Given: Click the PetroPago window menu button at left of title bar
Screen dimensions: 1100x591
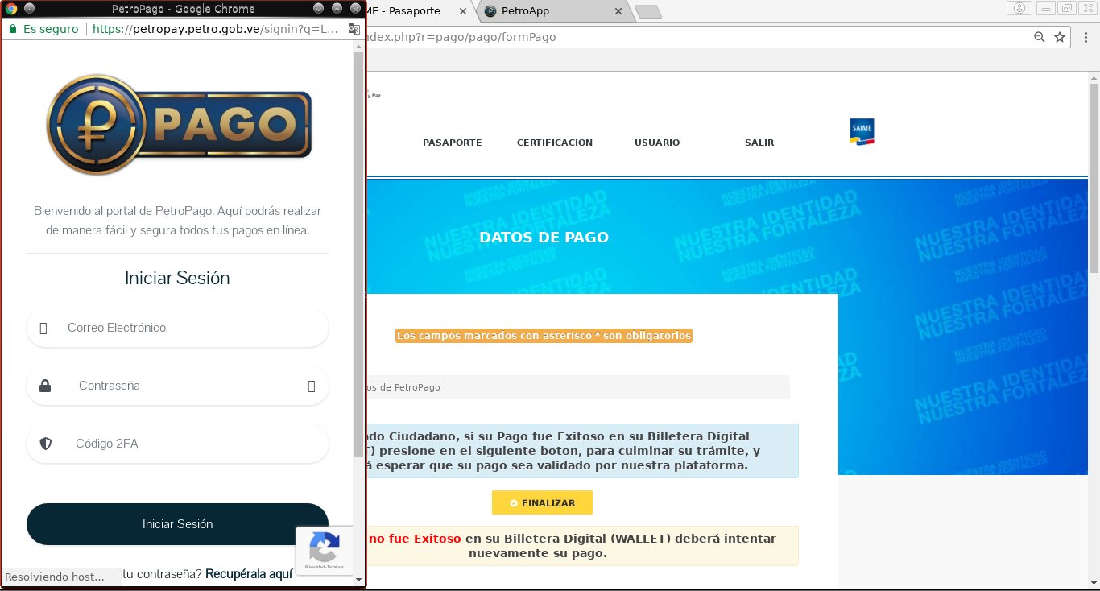Looking at the screenshot, I should coord(29,9).
